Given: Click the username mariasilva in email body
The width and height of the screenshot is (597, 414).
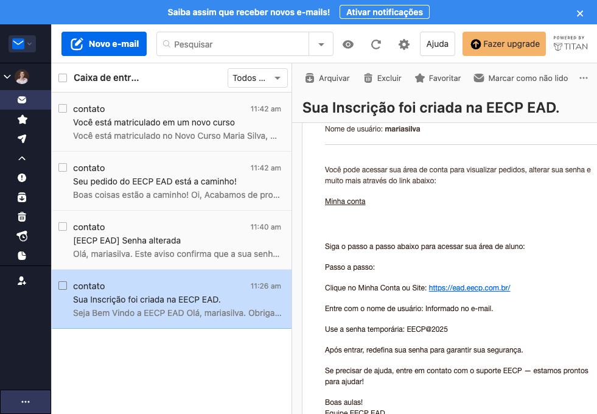Looking at the screenshot, I should pyautogui.click(x=402, y=129).
